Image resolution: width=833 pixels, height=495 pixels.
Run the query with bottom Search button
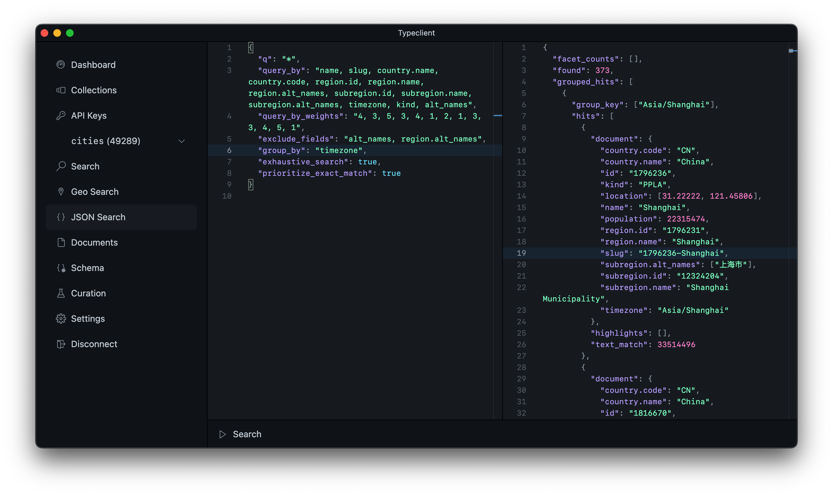click(x=240, y=434)
